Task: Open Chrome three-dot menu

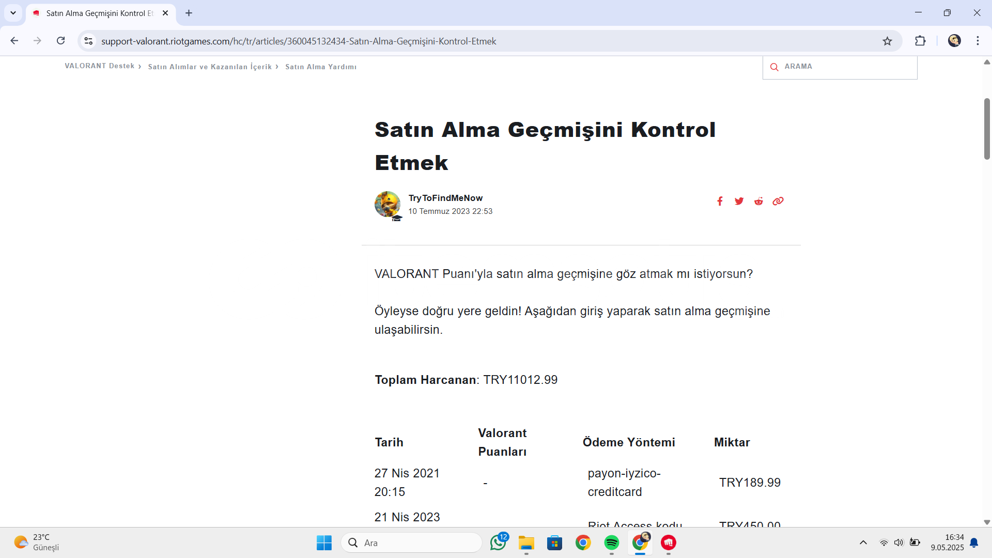Action: [978, 41]
